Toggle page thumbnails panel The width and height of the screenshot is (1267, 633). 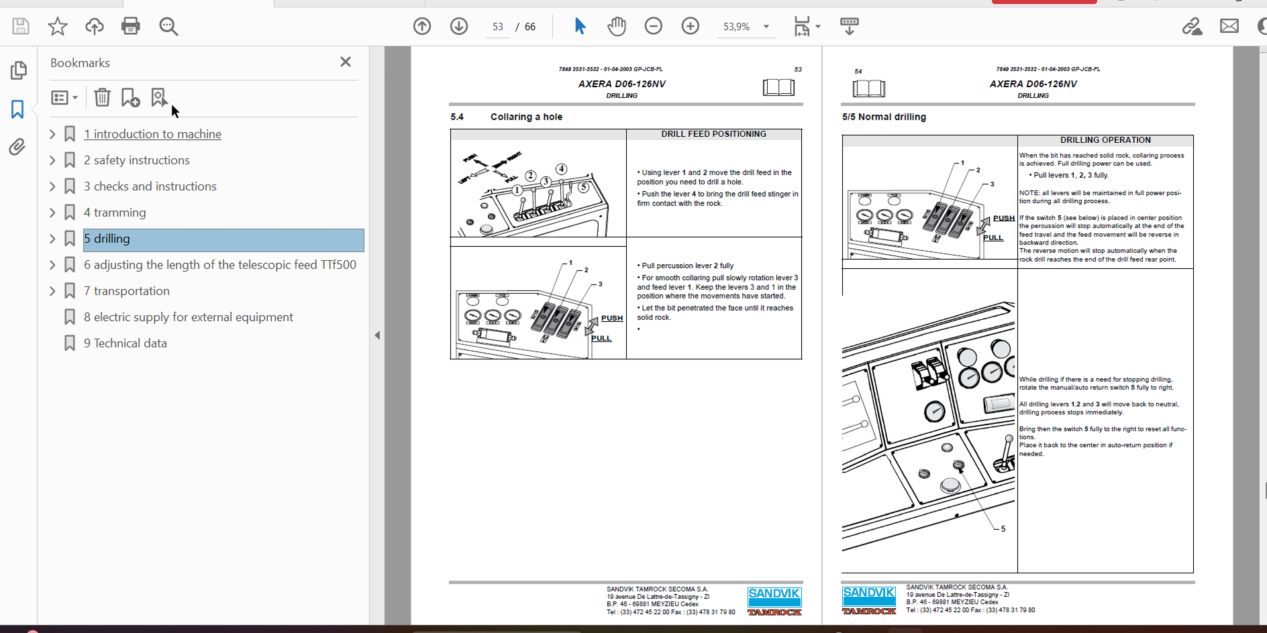click(x=18, y=70)
